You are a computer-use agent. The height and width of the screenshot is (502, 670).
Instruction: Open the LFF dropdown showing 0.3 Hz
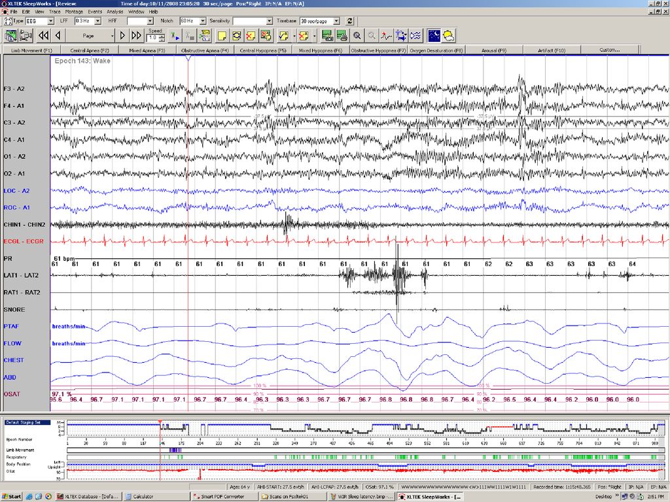[98, 21]
